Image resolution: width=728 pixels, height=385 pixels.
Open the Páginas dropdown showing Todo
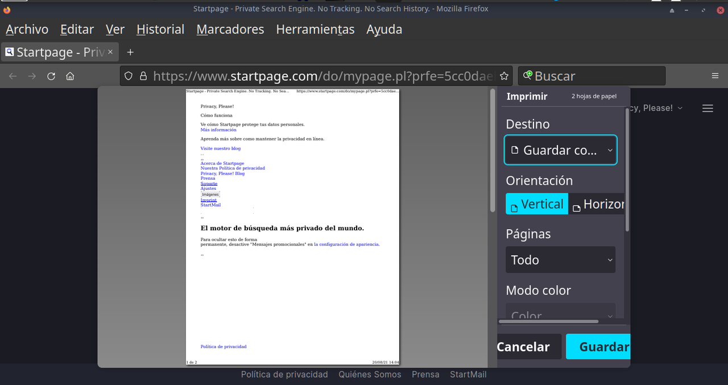(x=561, y=260)
